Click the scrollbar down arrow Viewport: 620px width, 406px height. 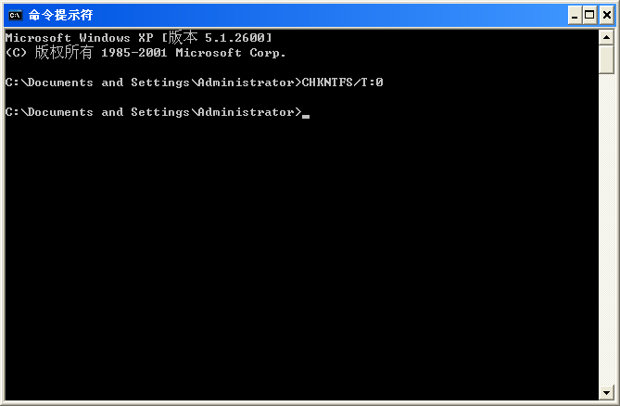607,393
